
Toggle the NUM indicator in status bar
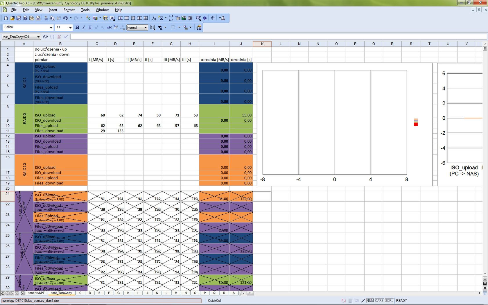(370, 301)
